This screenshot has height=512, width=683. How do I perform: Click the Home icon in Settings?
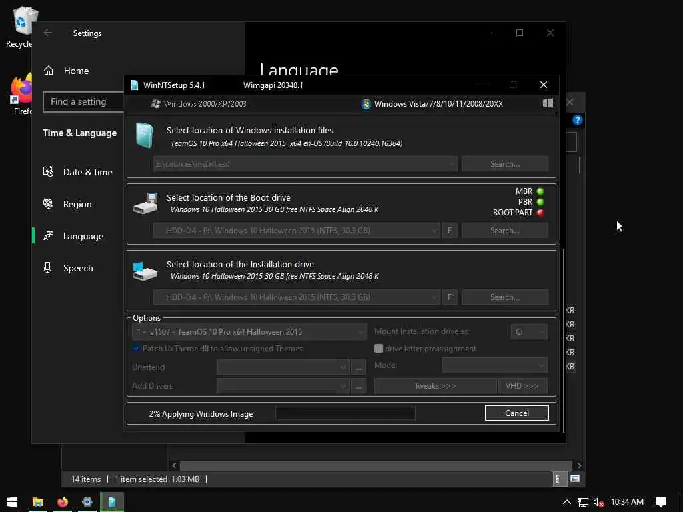49,71
